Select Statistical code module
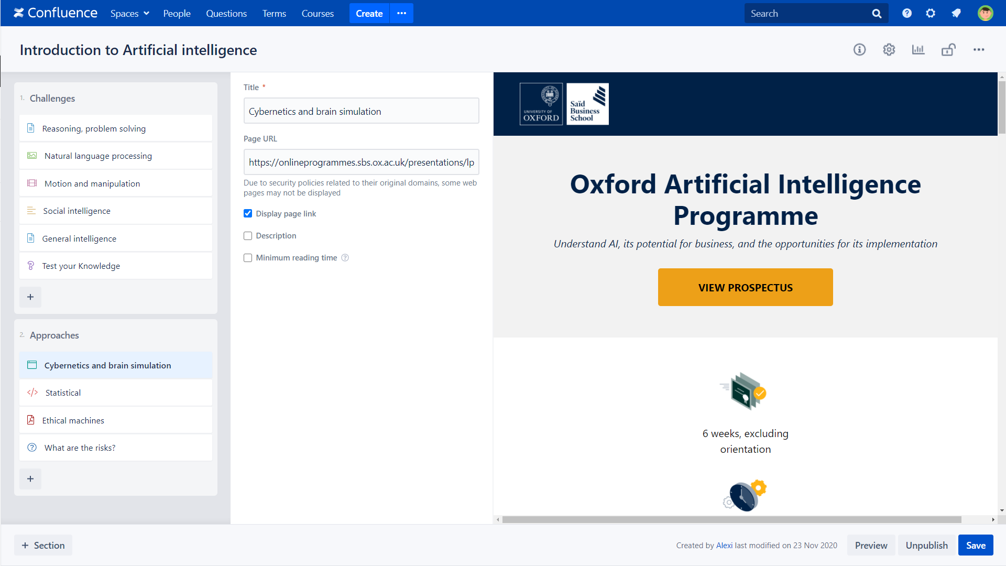 [116, 393]
